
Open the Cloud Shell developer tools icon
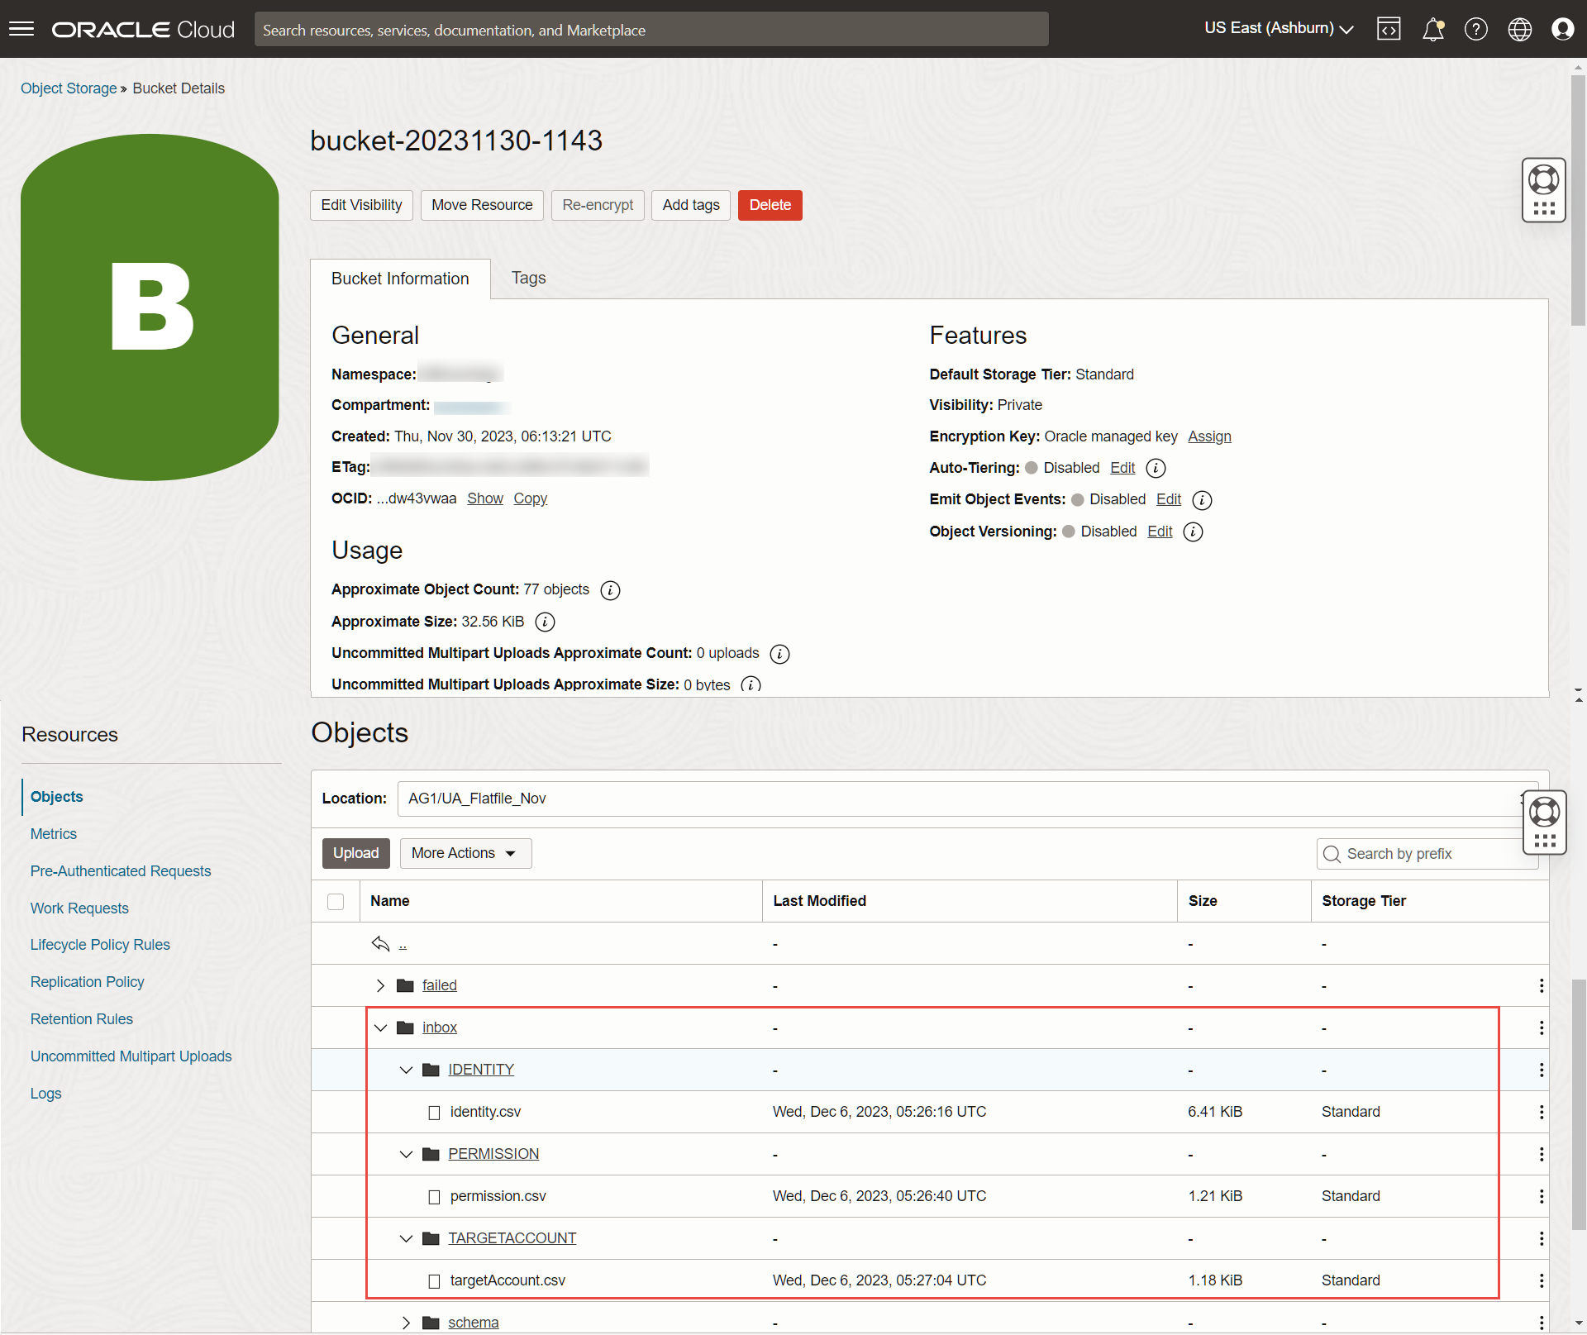(1389, 29)
